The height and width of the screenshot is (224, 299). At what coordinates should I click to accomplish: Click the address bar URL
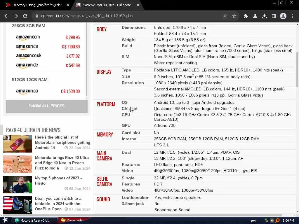pos(87,16)
